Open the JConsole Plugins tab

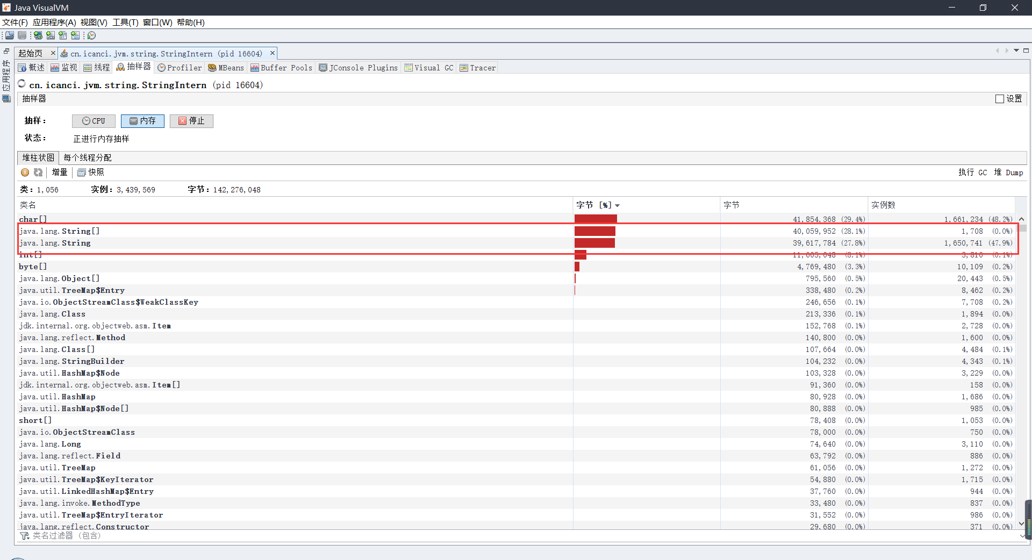(359, 68)
